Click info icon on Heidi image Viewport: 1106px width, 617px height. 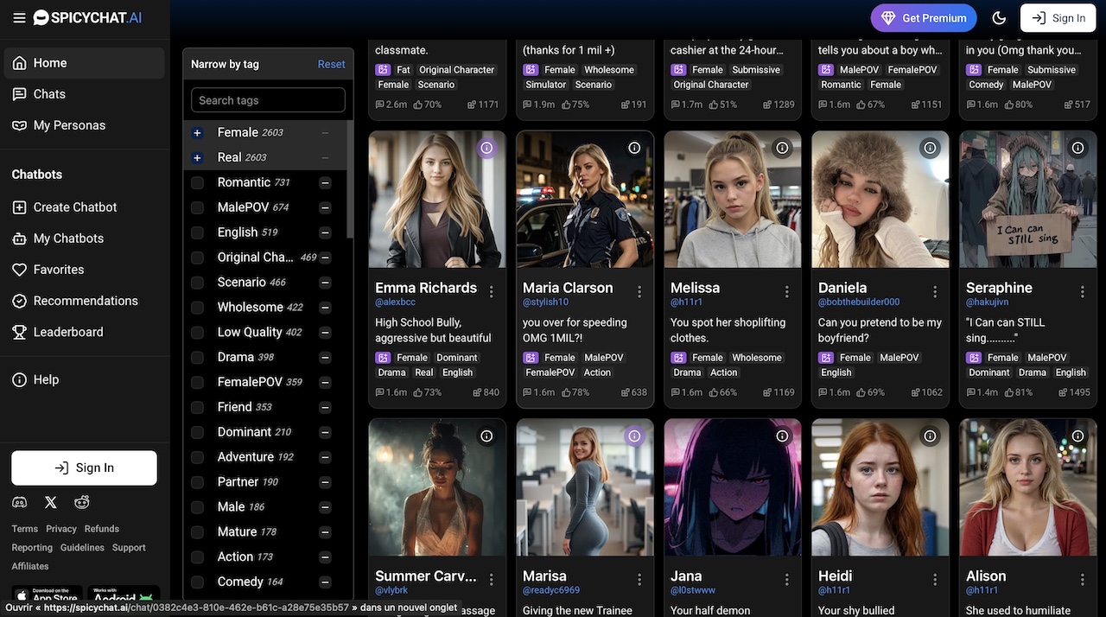(930, 436)
